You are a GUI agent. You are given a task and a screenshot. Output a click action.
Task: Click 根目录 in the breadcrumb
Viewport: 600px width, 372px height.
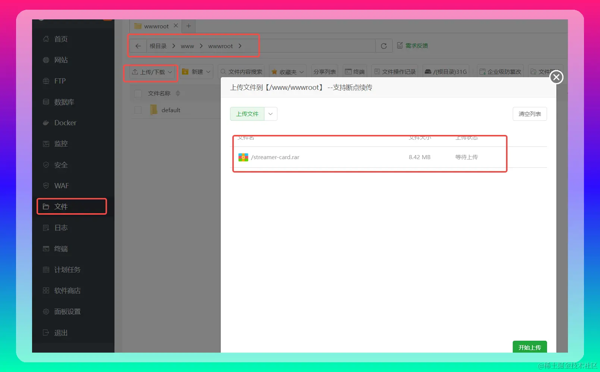[158, 46]
